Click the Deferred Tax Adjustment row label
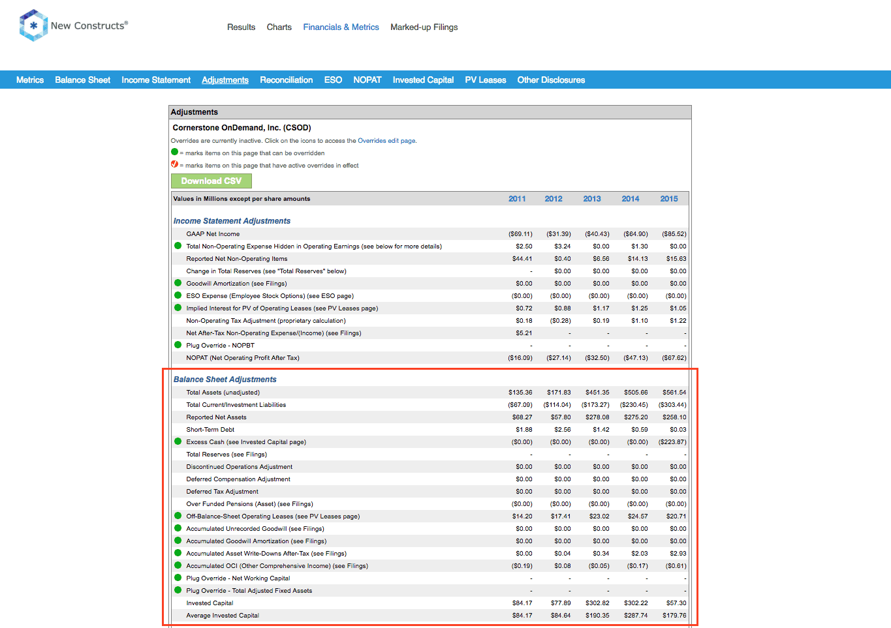The width and height of the screenshot is (891, 628). tap(223, 492)
